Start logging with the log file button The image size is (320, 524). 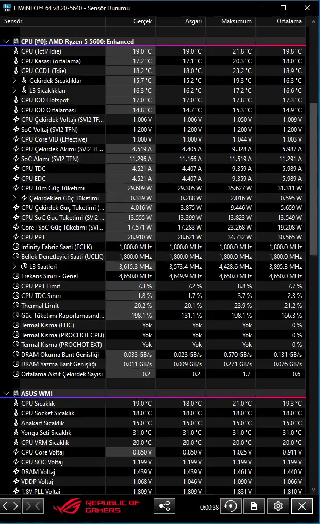(254, 506)
